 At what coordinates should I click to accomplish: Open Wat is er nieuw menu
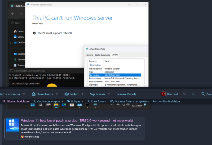pyautogui.click(x=10, y=94)
